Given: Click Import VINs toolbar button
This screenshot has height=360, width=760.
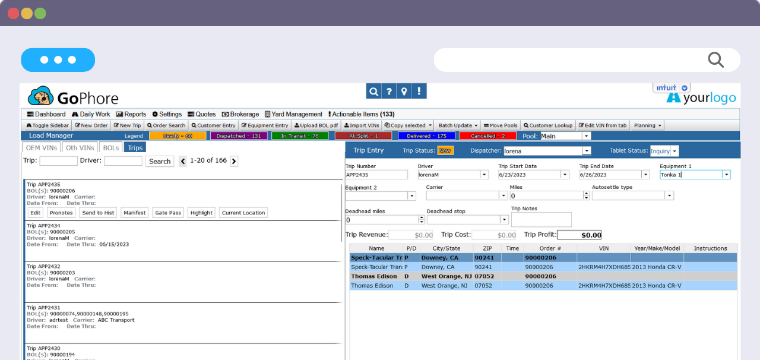Looking at the screenshot, I should pyautogui.click(x=362, y=125).
